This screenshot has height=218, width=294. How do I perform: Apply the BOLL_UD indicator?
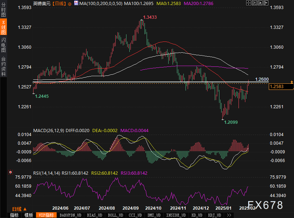(115, 215)
